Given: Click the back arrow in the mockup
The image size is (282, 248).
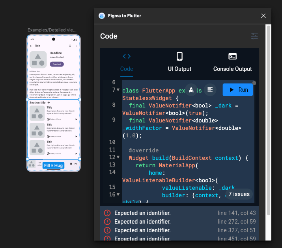Looking at the screenshot, I should pos(31,46).
